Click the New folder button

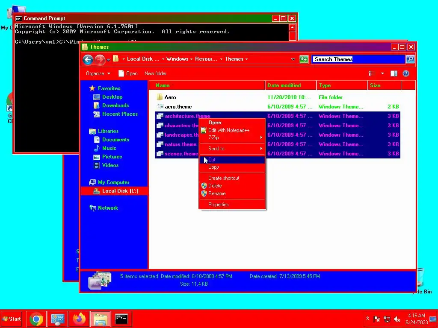pos(156,73)
